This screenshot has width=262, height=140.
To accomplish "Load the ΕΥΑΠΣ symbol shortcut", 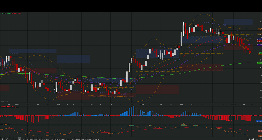I will [83, 139].
